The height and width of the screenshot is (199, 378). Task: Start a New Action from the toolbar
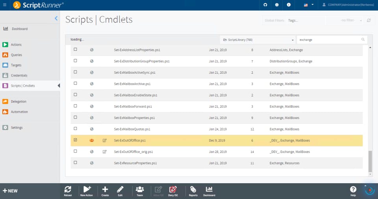pos(87,190)
